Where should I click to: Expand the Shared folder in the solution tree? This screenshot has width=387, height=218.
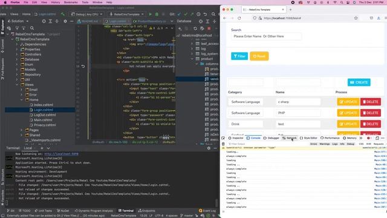(22, 135)
